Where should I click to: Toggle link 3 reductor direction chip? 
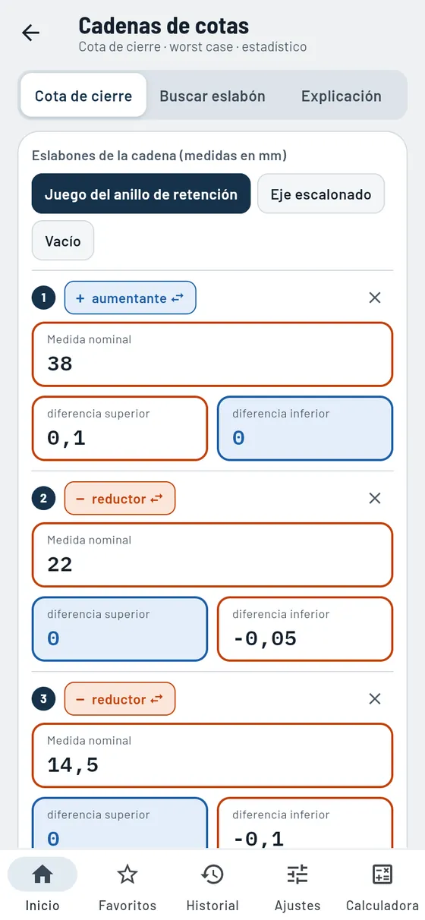(x=120, y=698)
